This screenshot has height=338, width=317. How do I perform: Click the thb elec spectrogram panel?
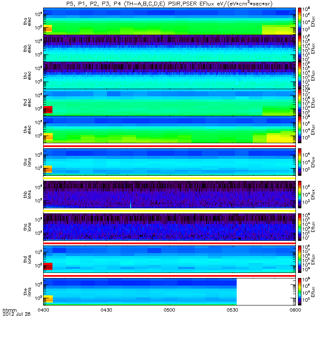(x=169, y=48)
